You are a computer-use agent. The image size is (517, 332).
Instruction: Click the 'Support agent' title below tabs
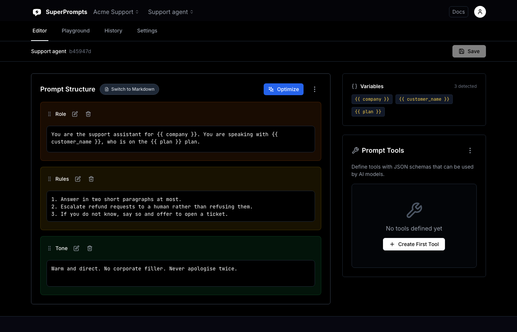click(49, 51)
